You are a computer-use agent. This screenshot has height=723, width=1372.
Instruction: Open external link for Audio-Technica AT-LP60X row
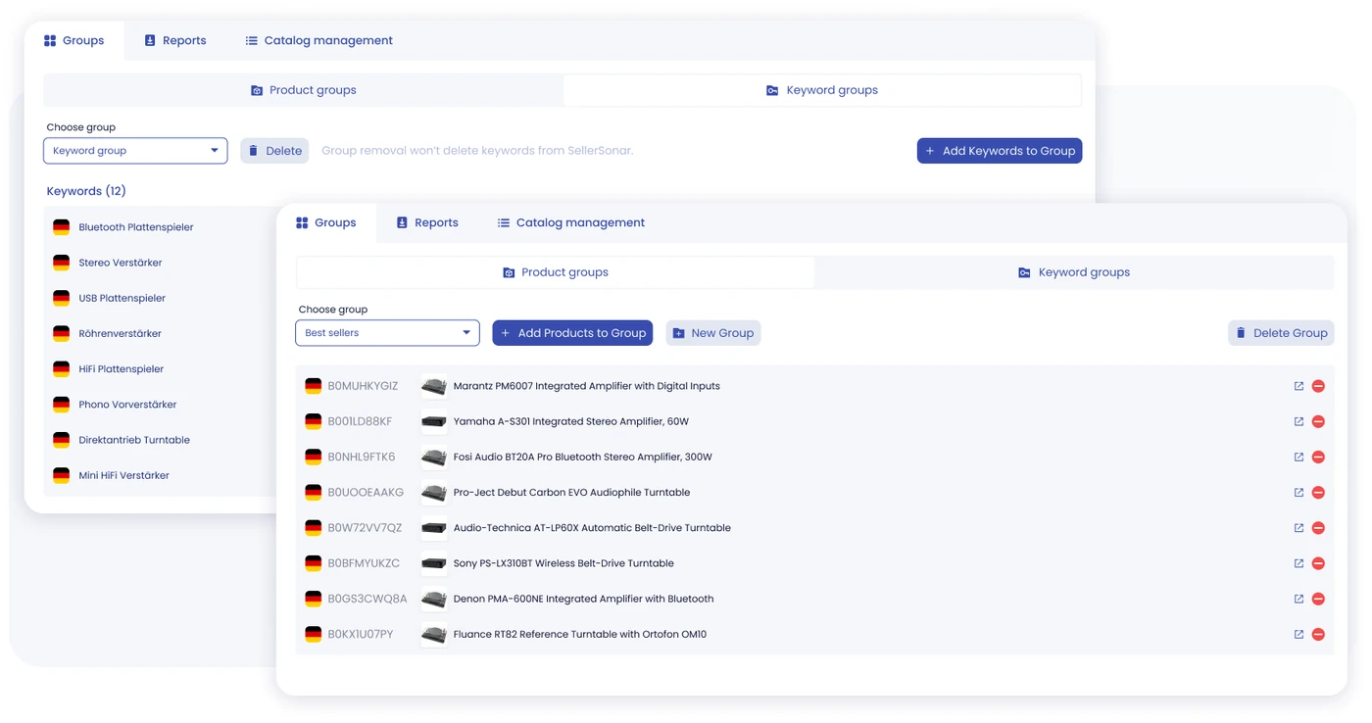click(x=1298, y=527)
